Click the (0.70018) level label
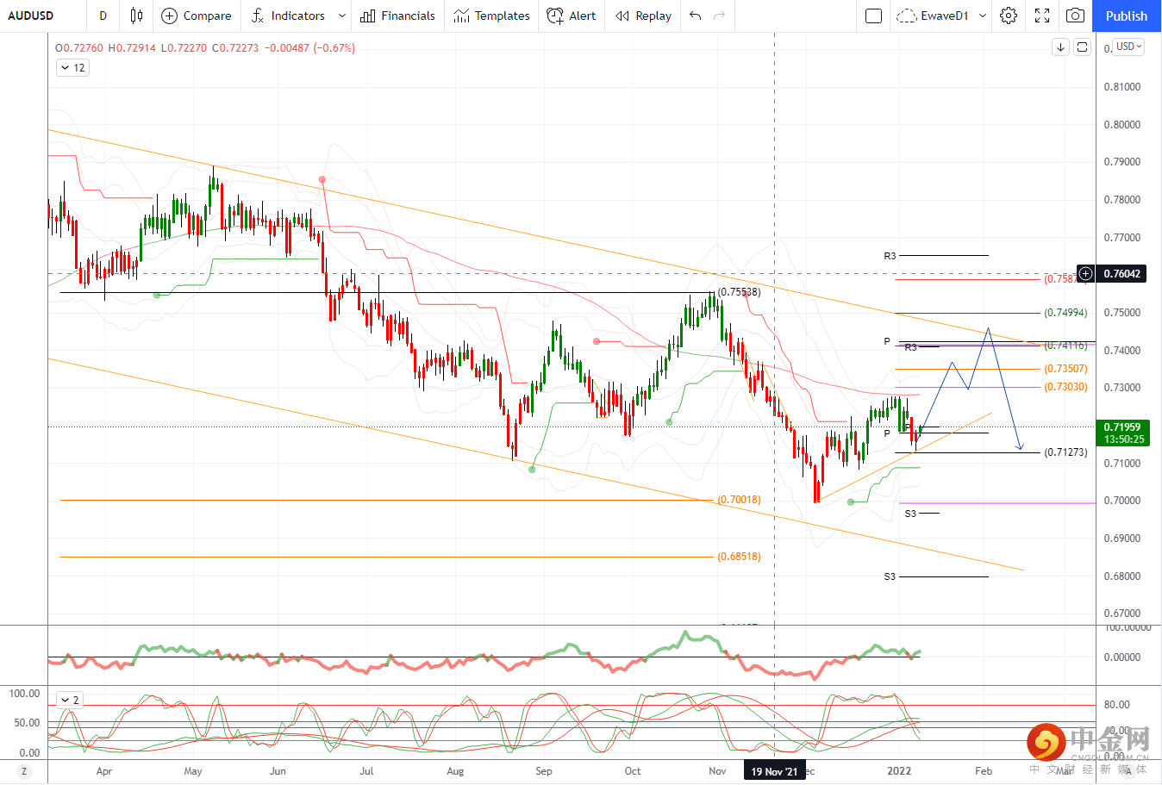The width and height of the screenshot is (1162, 785). click(740, 500)
